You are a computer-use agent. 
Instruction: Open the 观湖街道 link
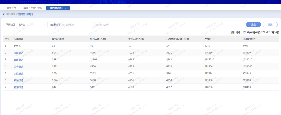pyautogui.click(x=18, y=53)
